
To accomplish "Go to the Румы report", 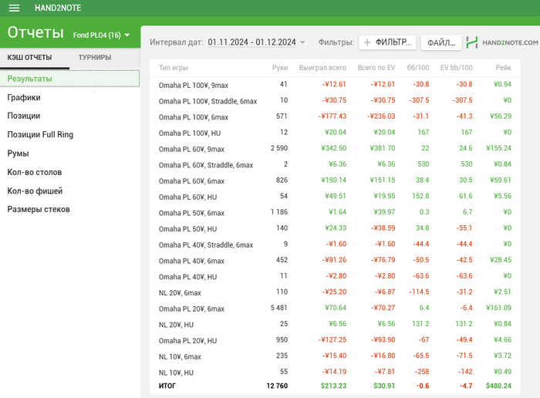I will [x=19, y=153].
